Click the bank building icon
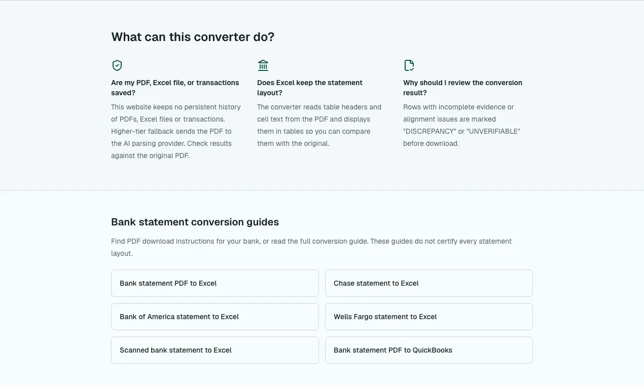 (263, 65)
